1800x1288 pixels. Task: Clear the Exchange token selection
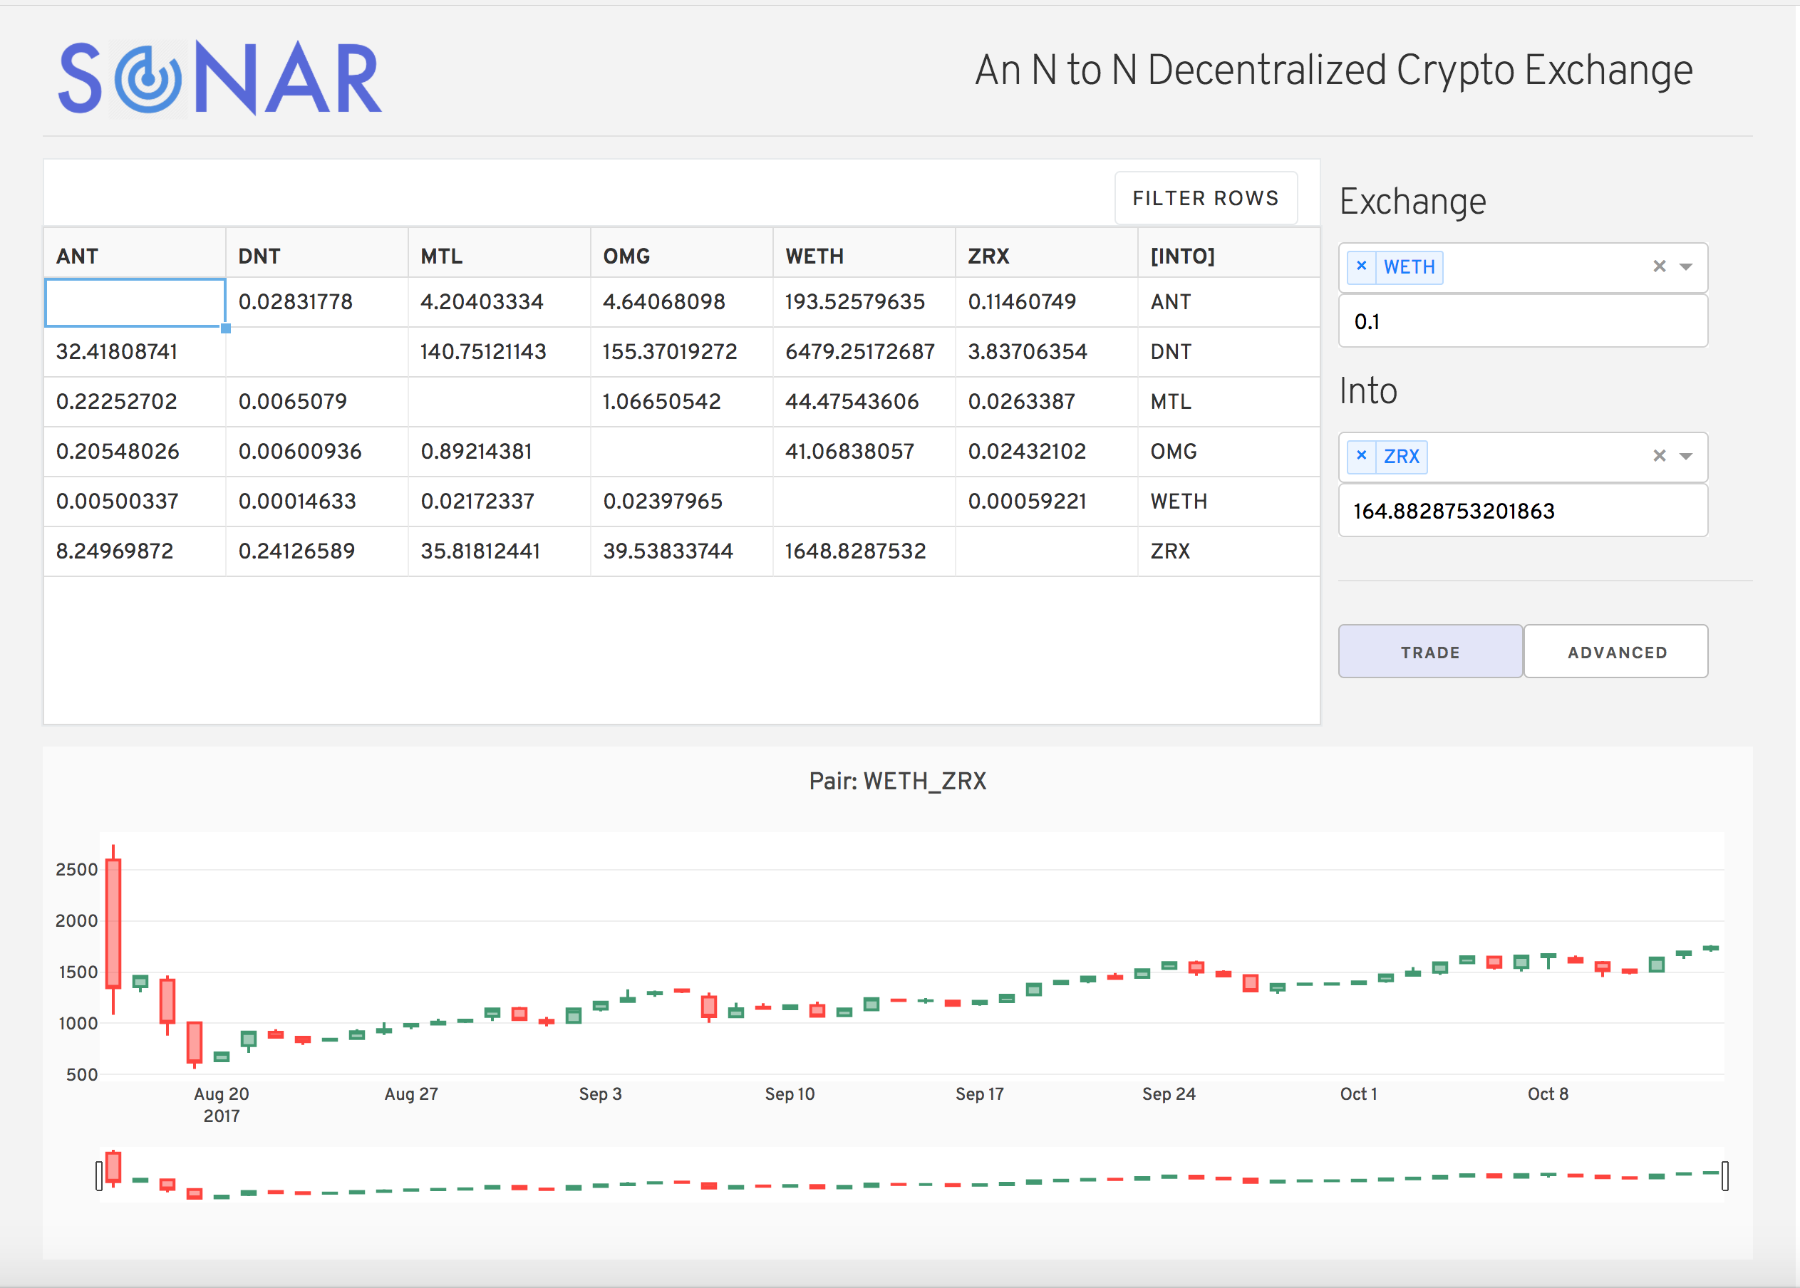tap(1659, 266)
